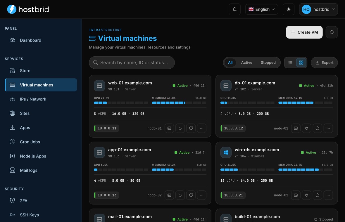
Task: Open build-01.example.com VM title
Action: (257, 217)
